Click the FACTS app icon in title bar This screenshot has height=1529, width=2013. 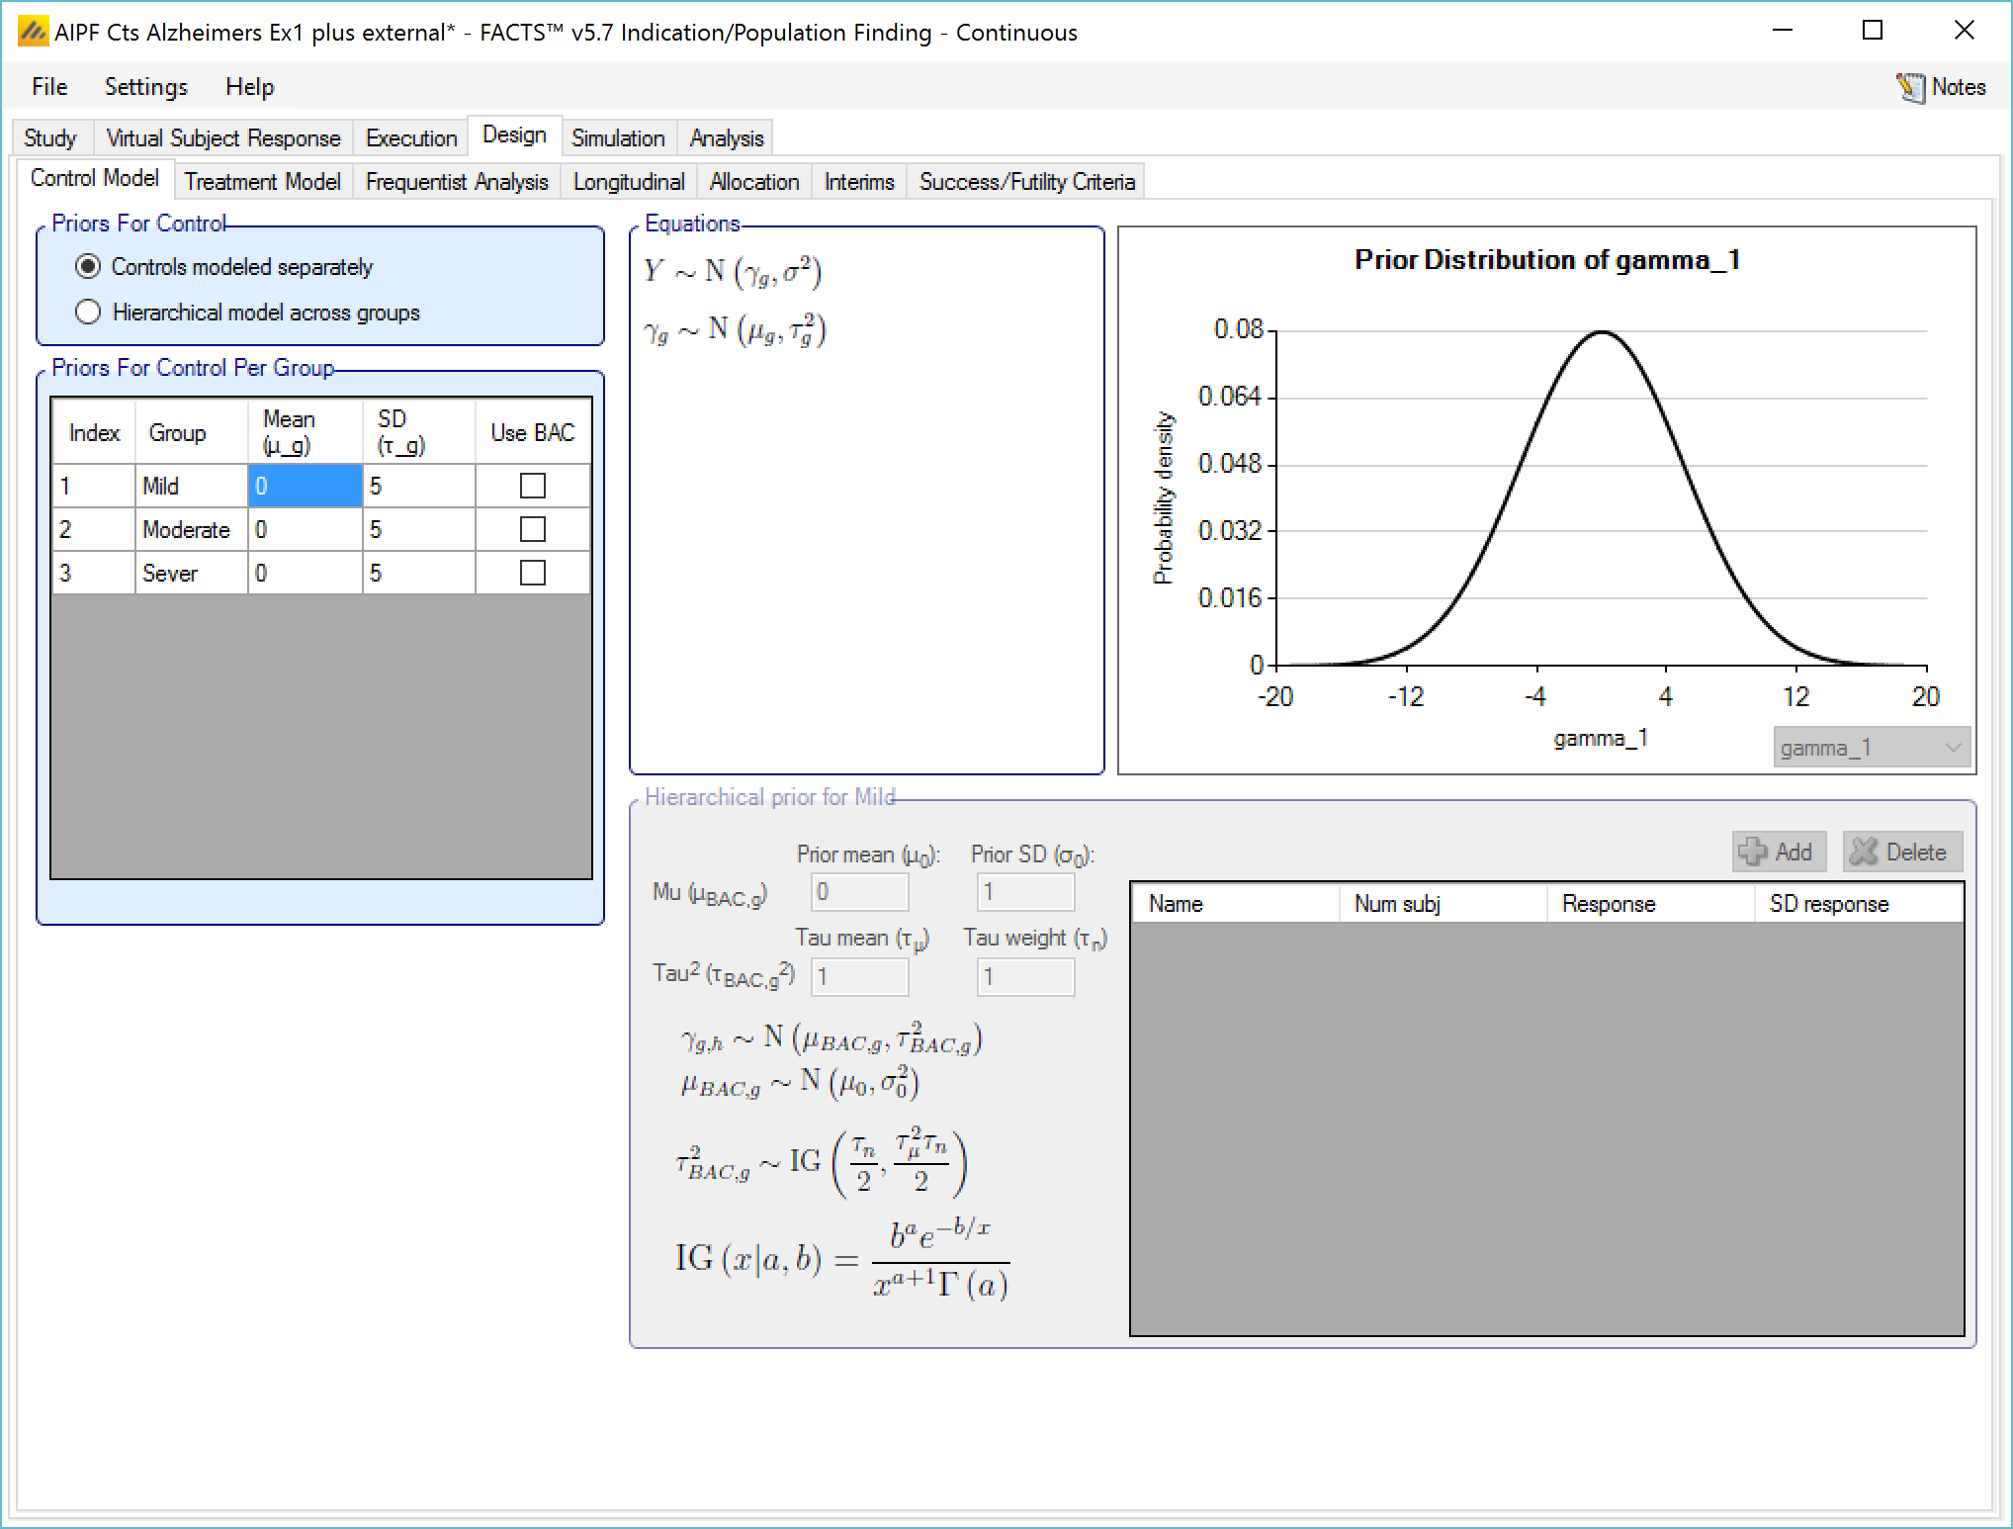33,33
